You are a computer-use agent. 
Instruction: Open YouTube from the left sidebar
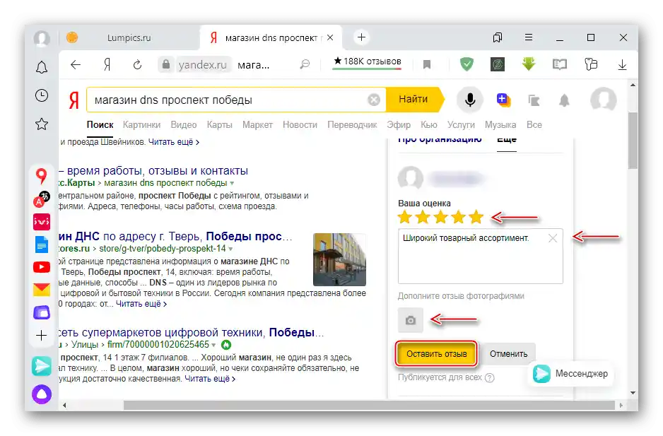(41, 268)
